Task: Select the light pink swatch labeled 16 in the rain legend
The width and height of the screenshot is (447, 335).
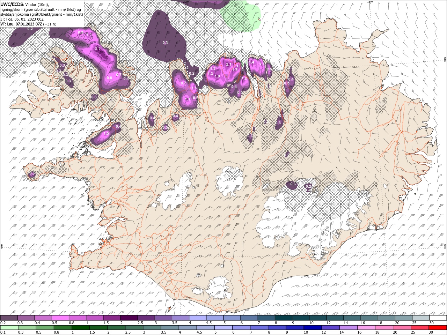Action: pyautogui.click(x=366, y=327)
